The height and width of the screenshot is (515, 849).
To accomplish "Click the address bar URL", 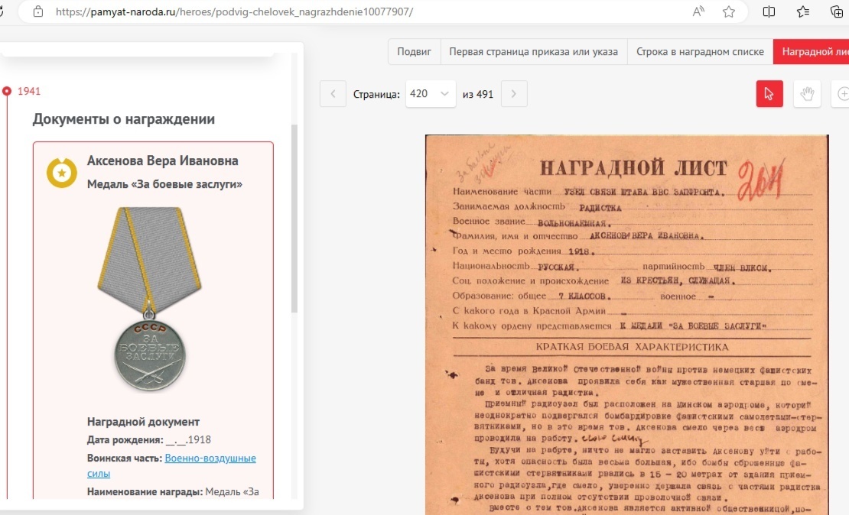I will (x=234, y=11).
